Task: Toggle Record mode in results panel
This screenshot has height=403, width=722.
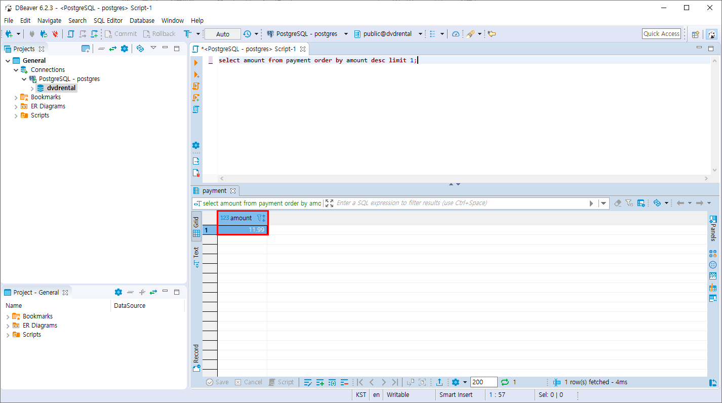Action: tap(196, 358)
